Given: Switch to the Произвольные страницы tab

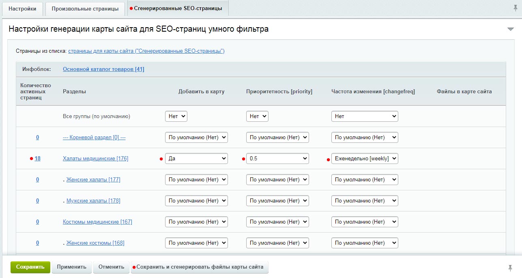Looking at the screenshot, I should pyautogui.click(x=85, y=8).
